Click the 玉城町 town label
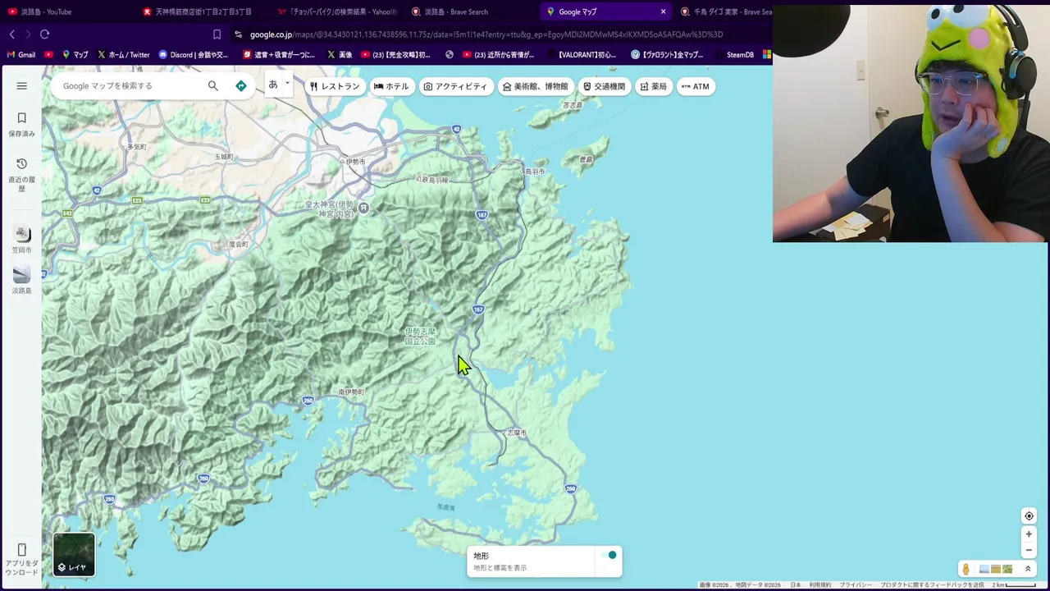Screen dimensions: 1050x591 pos(224,156)
